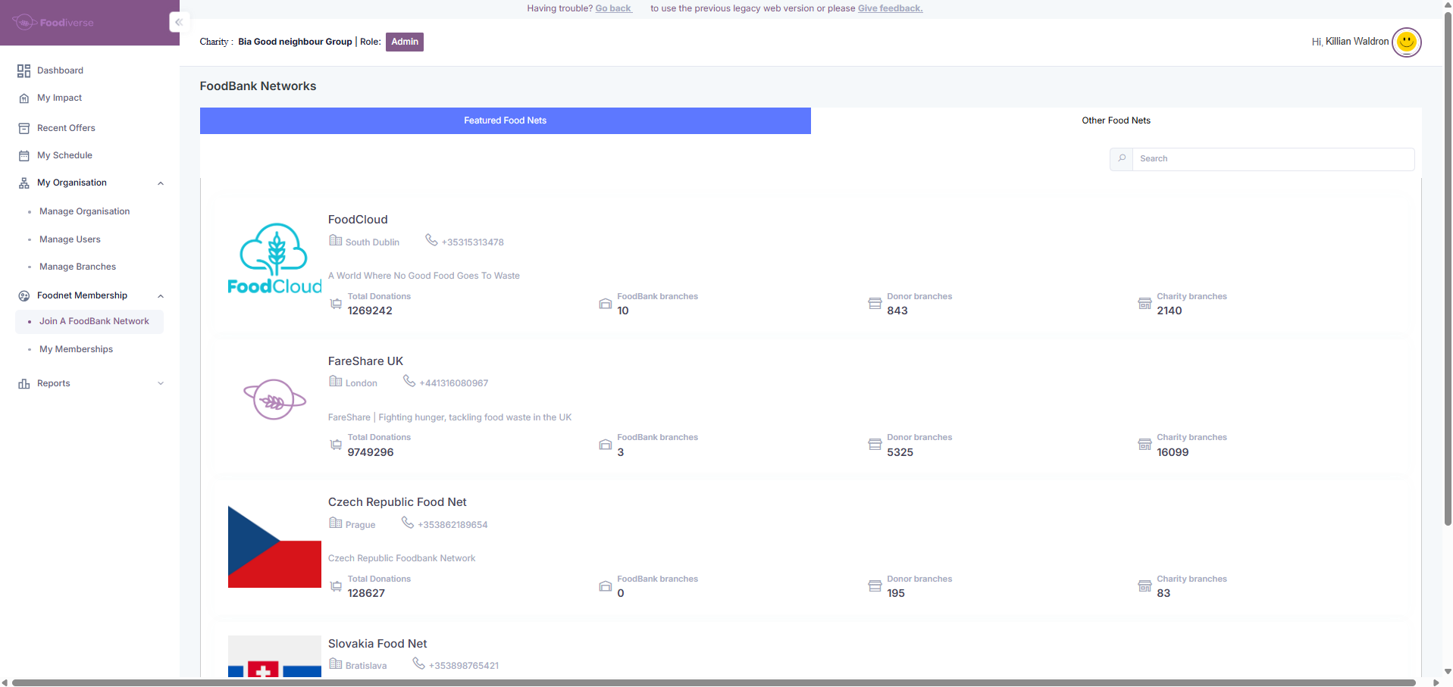
Task: Click the My Impact home icon
Action: click(x=23, y=98)
